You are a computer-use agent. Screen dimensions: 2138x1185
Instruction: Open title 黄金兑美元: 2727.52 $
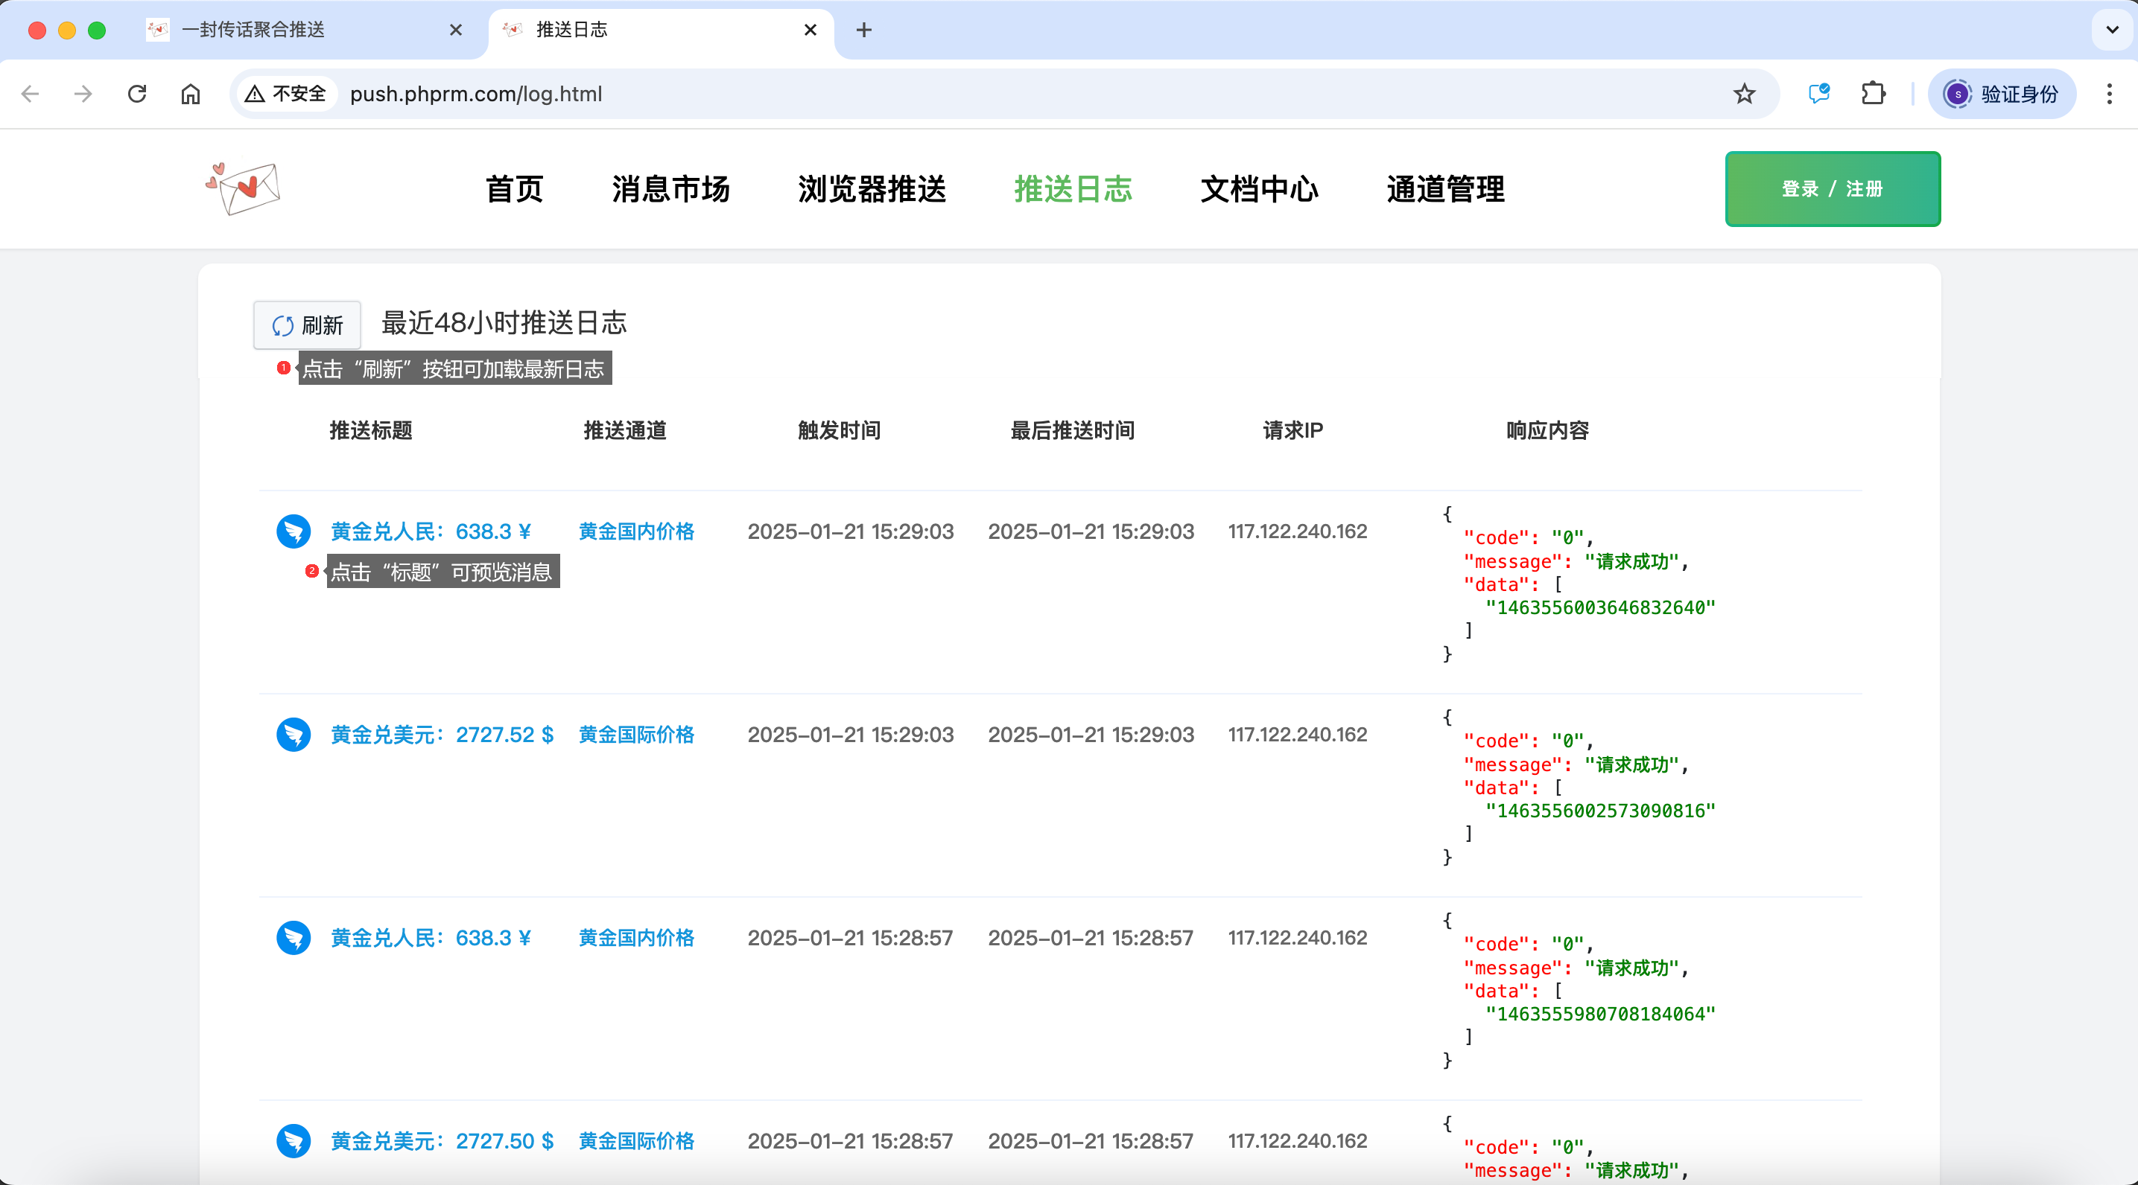442,735
